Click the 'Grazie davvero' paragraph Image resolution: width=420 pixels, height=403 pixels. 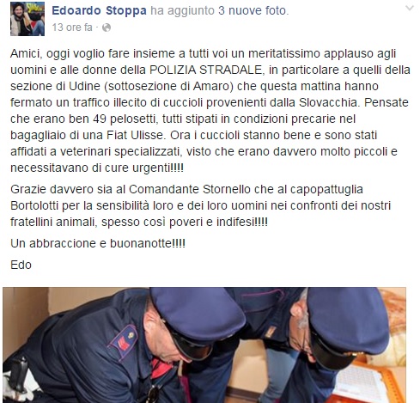click(200, 205)
